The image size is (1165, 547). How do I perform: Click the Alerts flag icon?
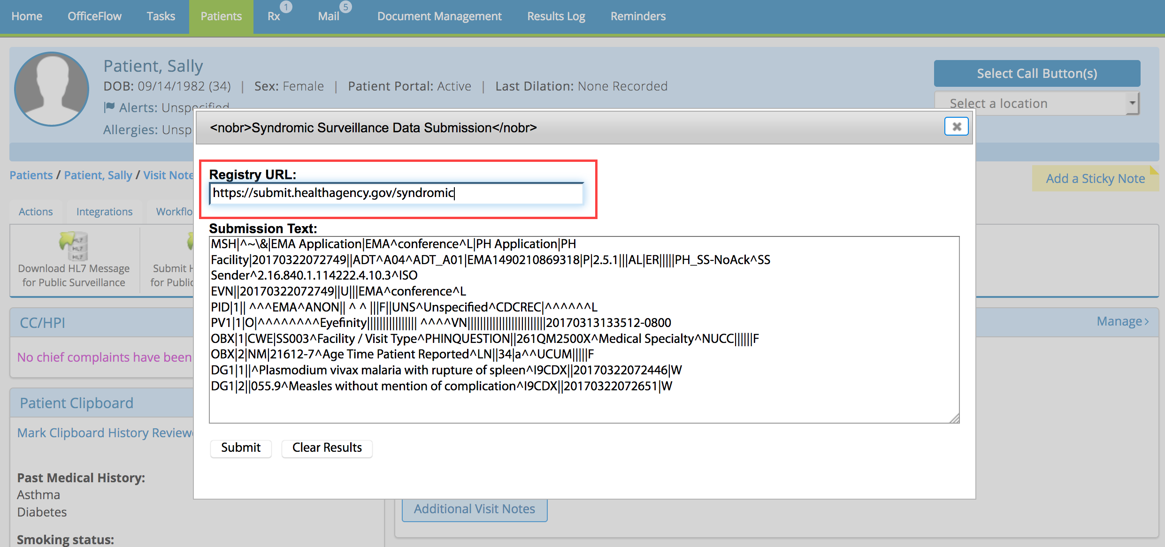109,107
